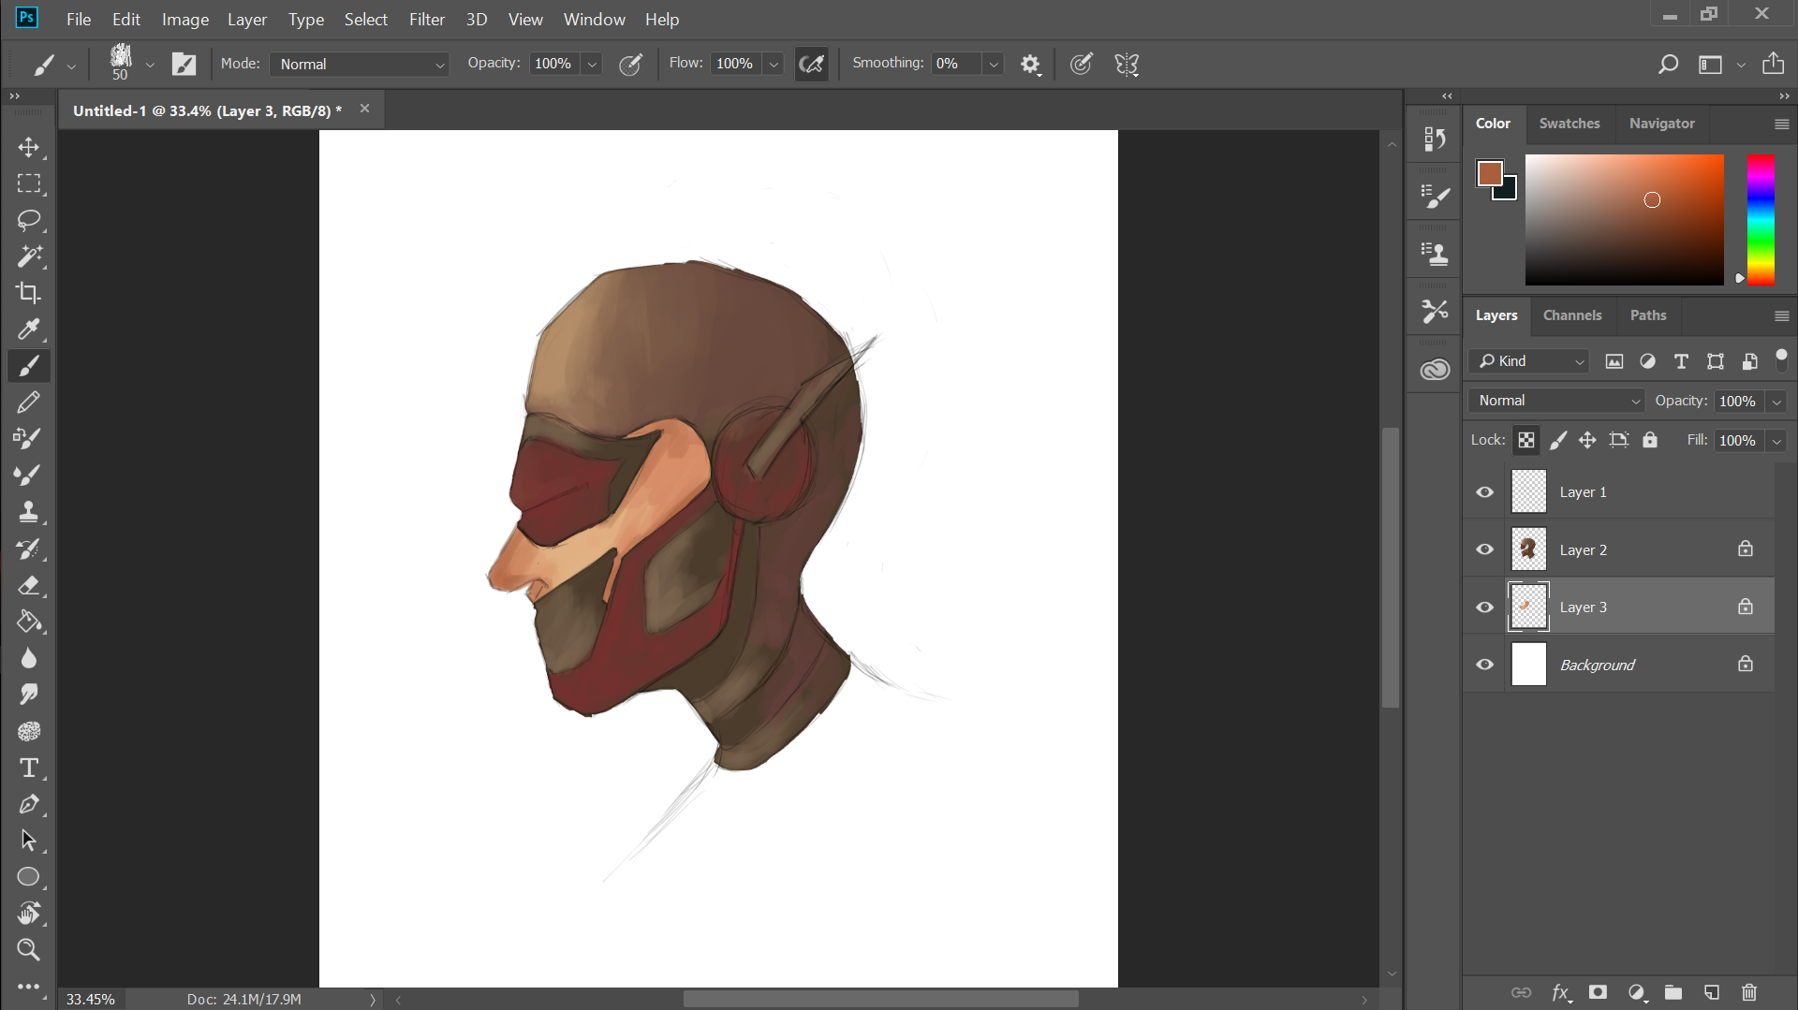Open the Brush Preset picker arrow
Screen dimensions: 1798x1010
[150, 65]
